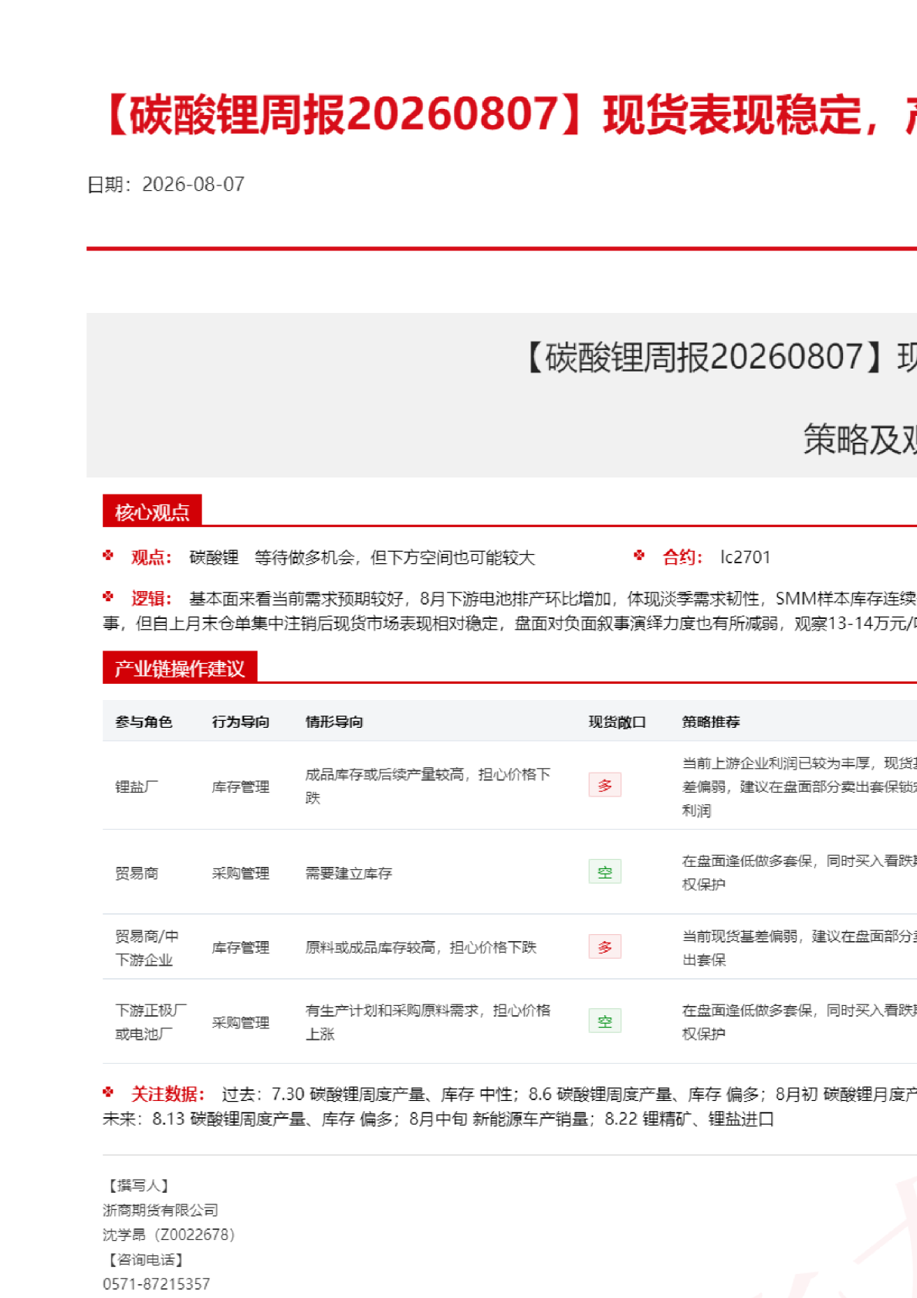This screenshot has width=917, height=1298.
Task: Click the 合约 label
Action: tap(682, 558)
